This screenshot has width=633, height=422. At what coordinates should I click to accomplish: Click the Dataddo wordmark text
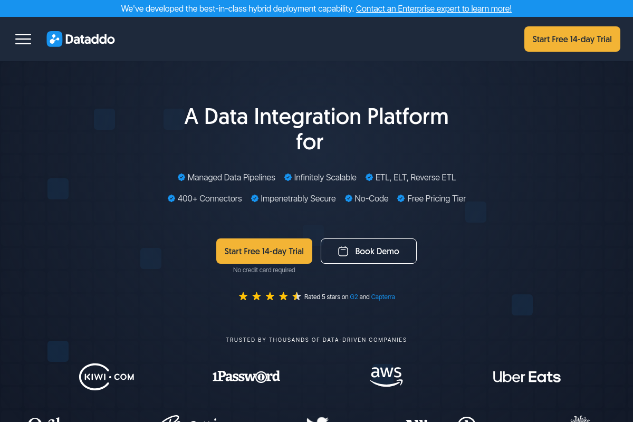coord(90,39)
